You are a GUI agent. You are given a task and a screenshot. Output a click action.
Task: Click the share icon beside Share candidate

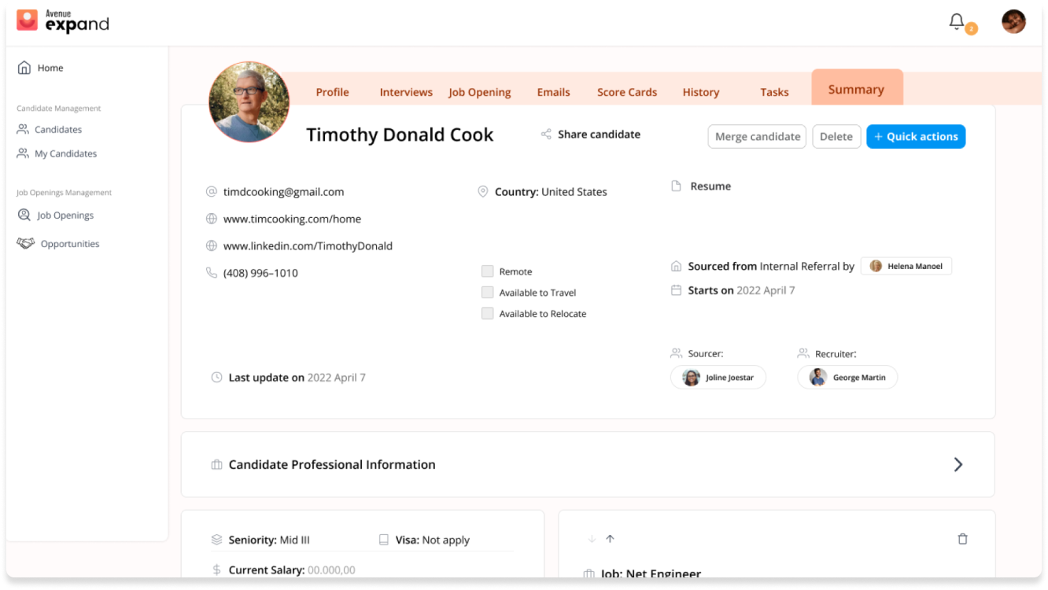[x=546, y=135]
